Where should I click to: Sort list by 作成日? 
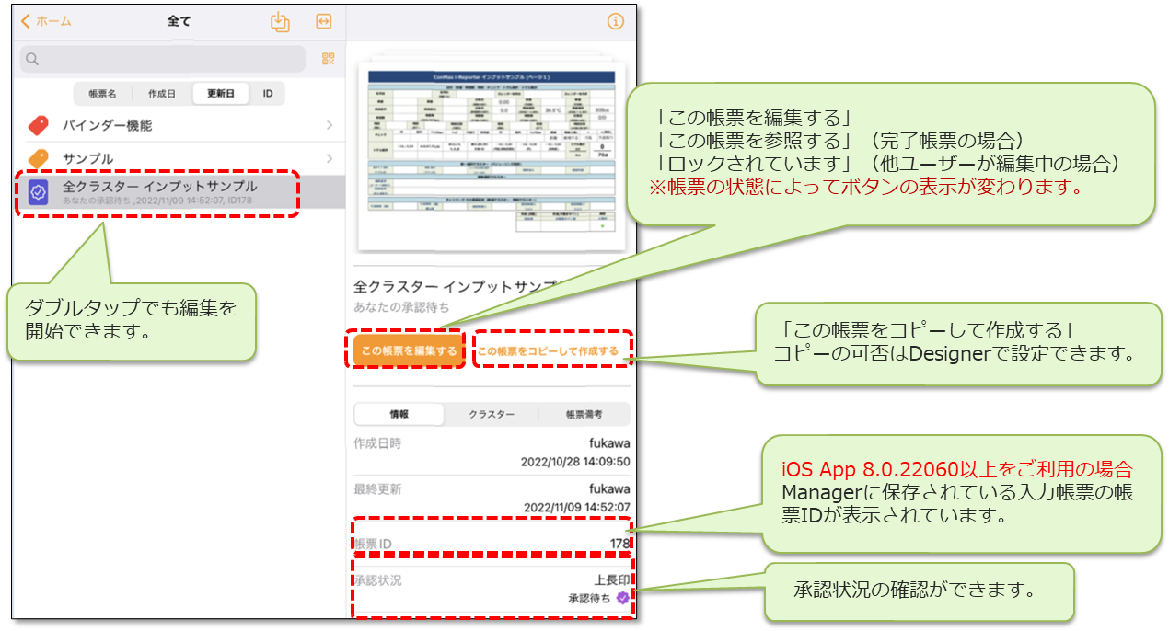162,94
